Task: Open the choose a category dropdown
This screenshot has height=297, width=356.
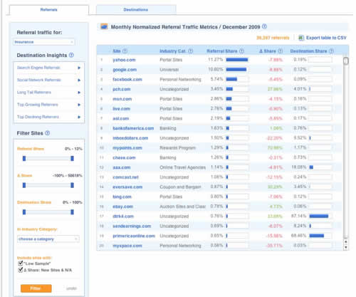Action: [48, 239]
